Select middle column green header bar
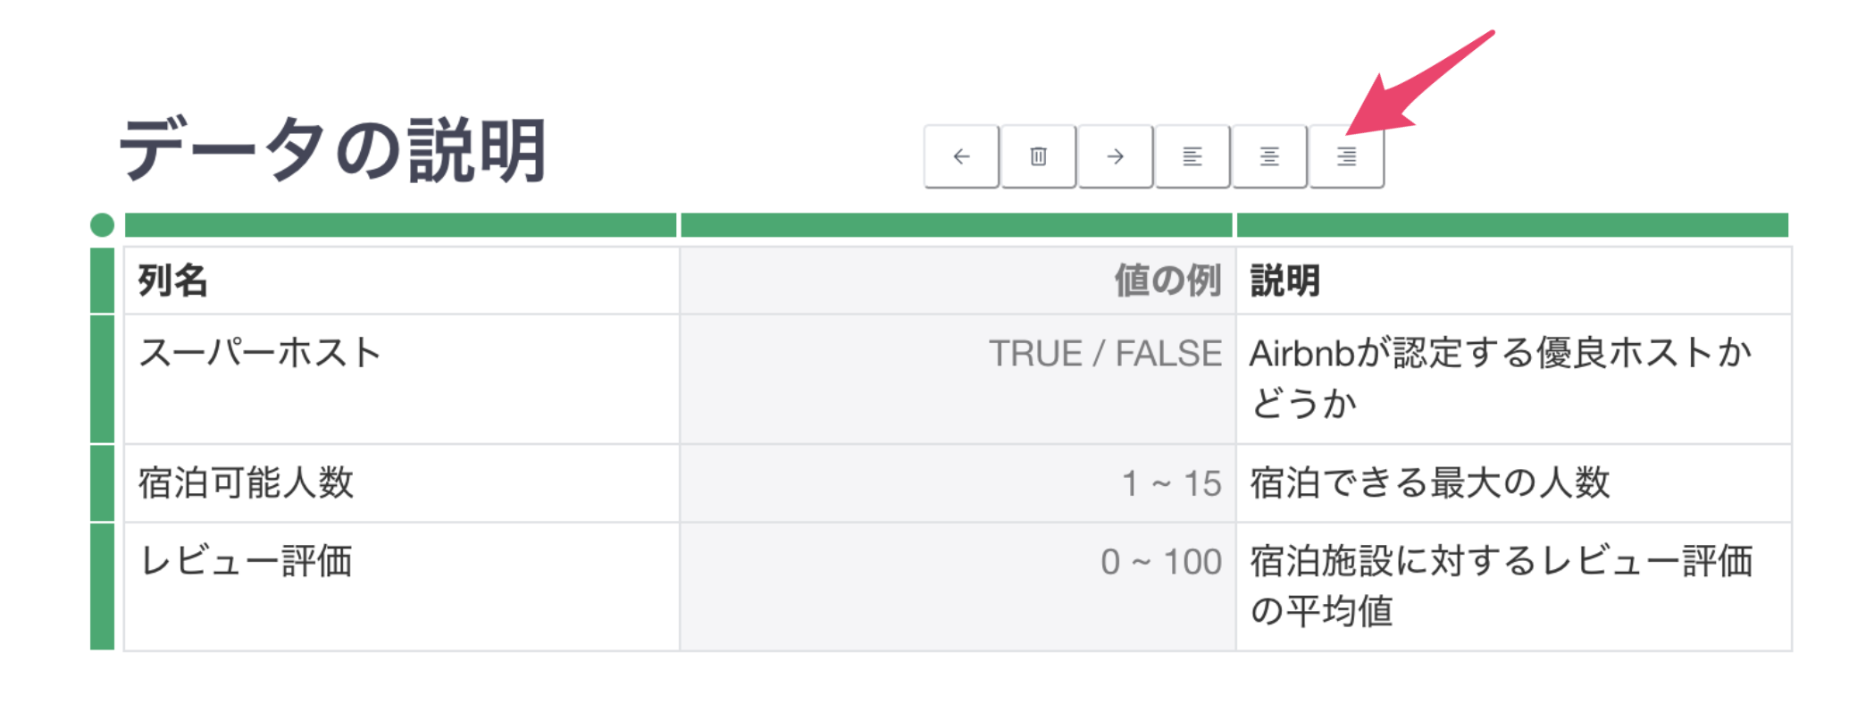This screenshot has width=1849, height=704. coord(957,225)
